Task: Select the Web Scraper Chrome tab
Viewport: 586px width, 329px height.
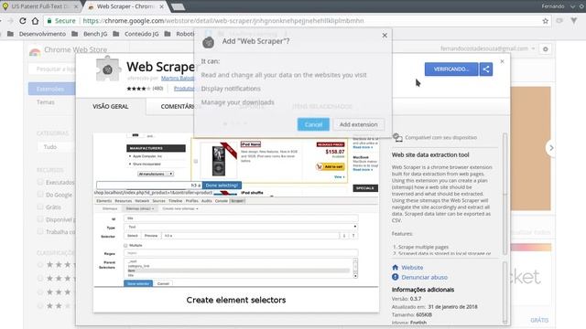Action: click(125, 6)
